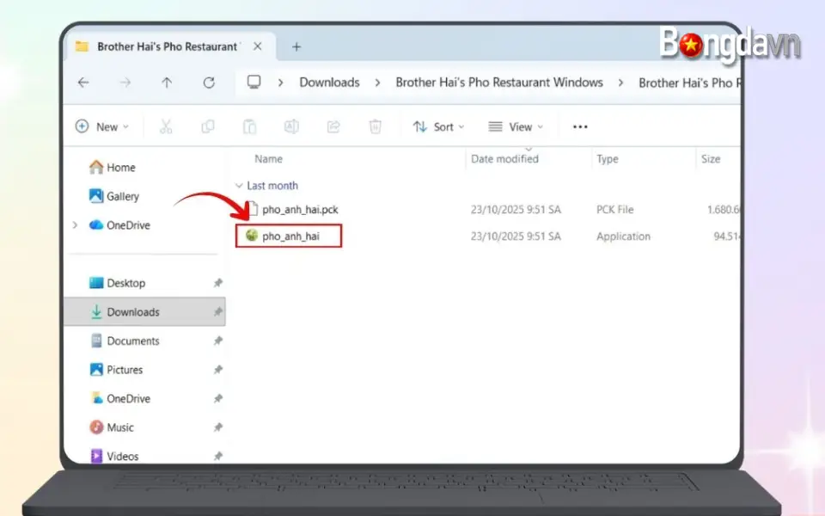Image resolution: width=825 pixels, height=516 pixels.
Task: Open Music quick access folder
Action: coord(112,427)
